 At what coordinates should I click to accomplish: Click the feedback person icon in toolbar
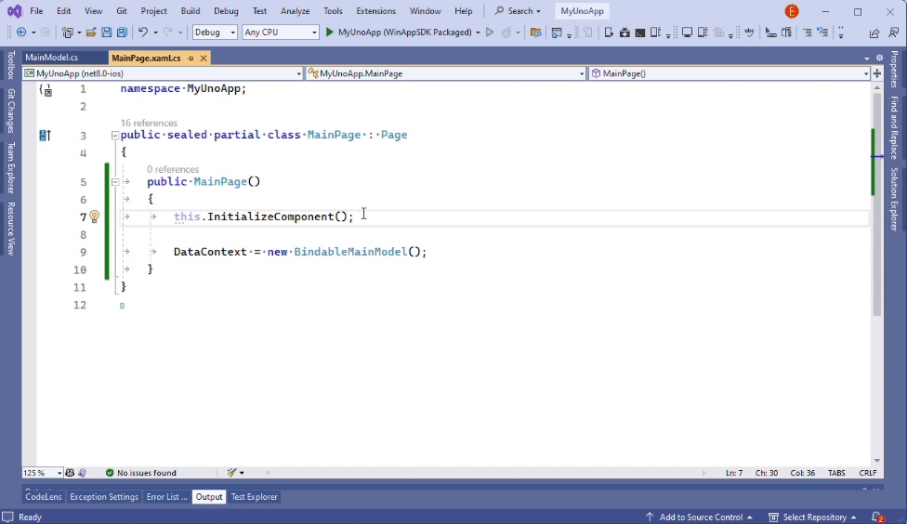click(893, 33)
